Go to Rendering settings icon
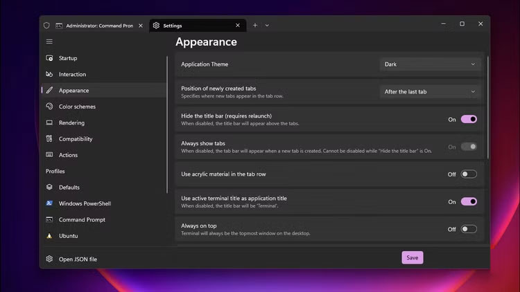The width and height of the screenshot is (520, 292). point(49,122)
